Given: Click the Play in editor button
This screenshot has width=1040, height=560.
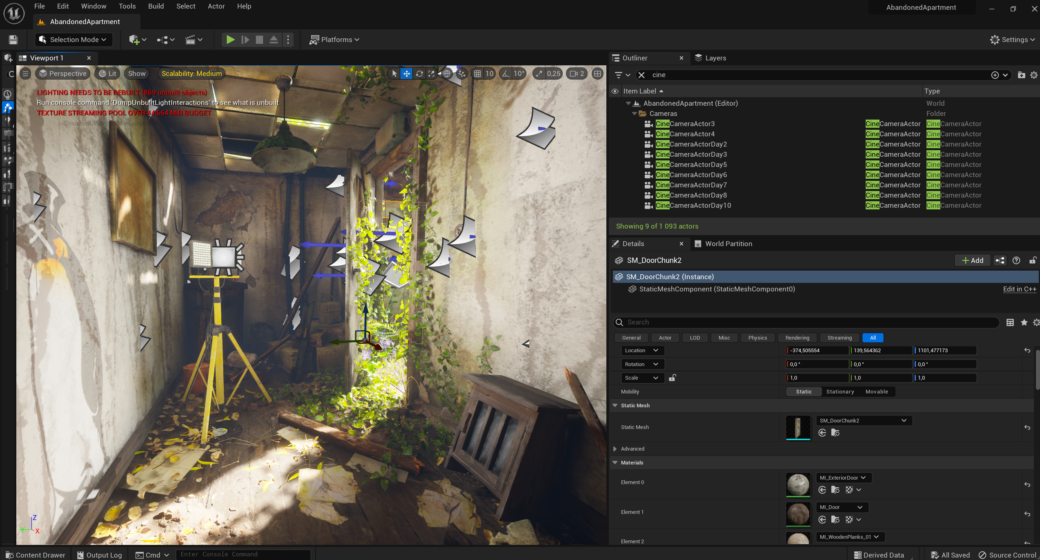Looking at the screenshot, I should coord(230,40).
